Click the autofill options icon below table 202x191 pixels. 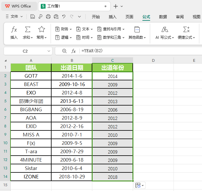coord(140,186)
